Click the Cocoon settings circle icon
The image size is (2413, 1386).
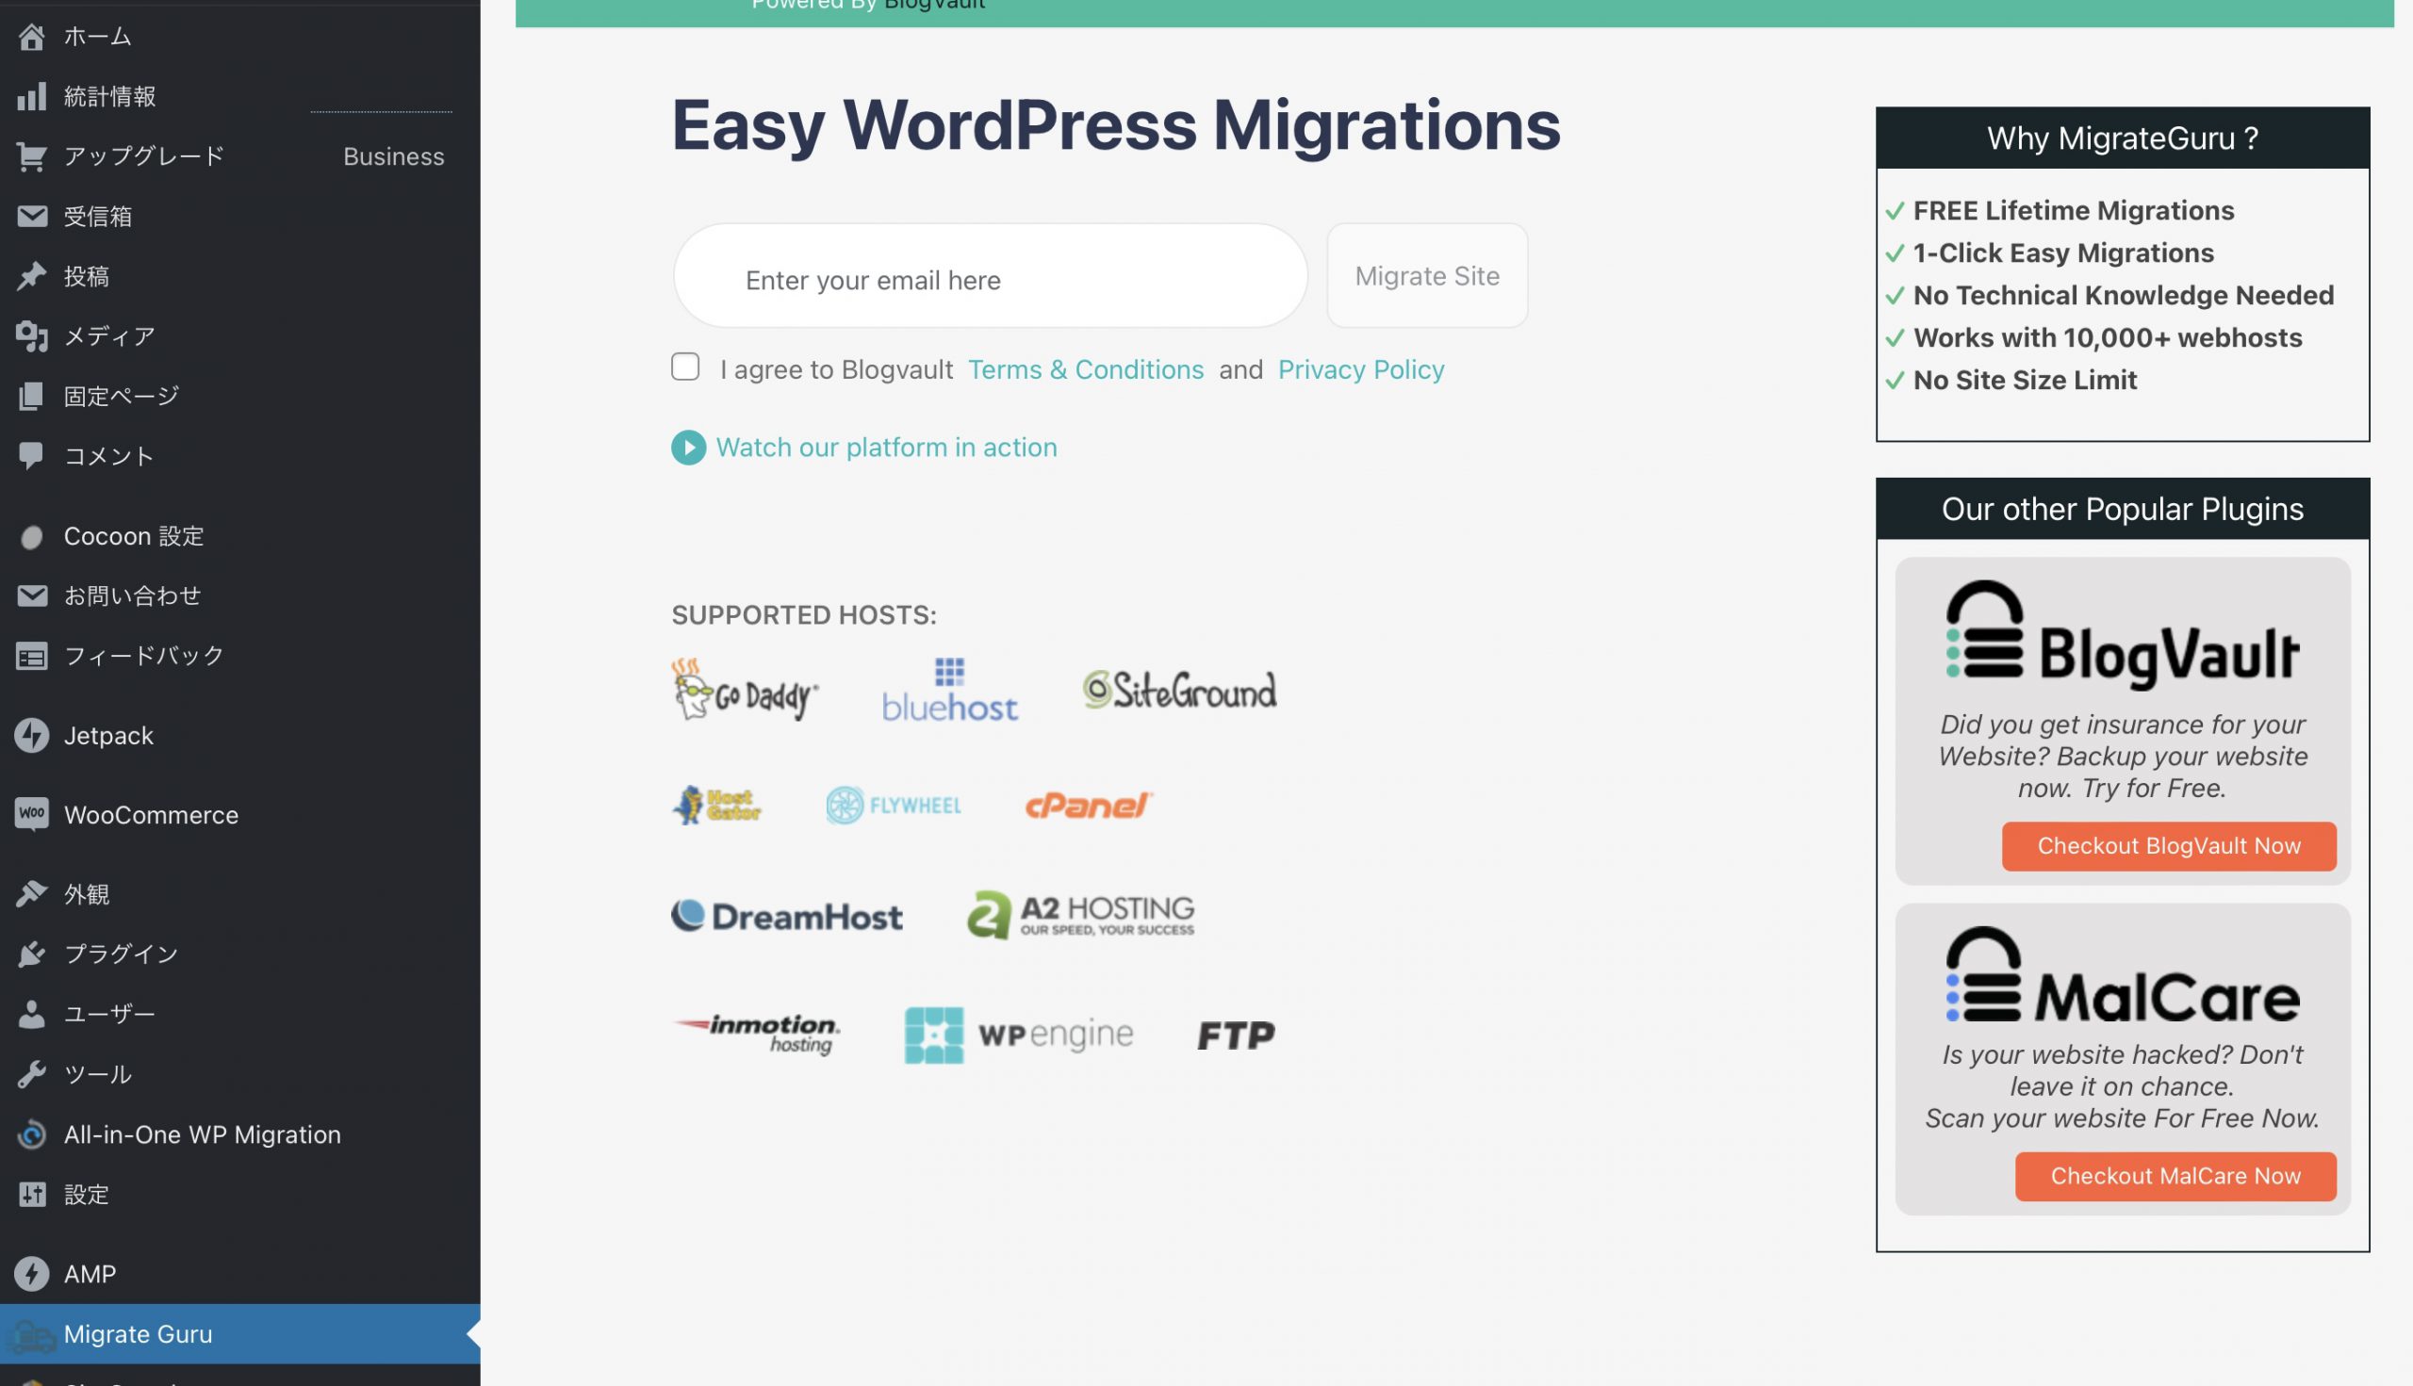[31, 537]
